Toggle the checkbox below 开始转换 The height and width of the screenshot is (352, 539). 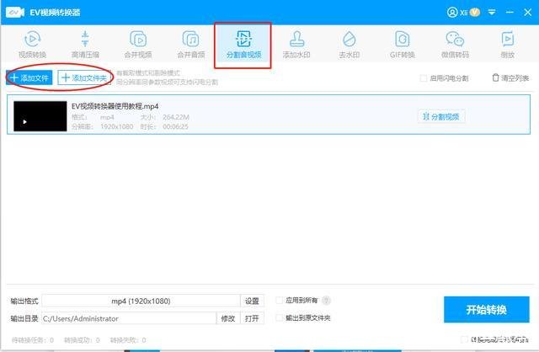[464, 339]
